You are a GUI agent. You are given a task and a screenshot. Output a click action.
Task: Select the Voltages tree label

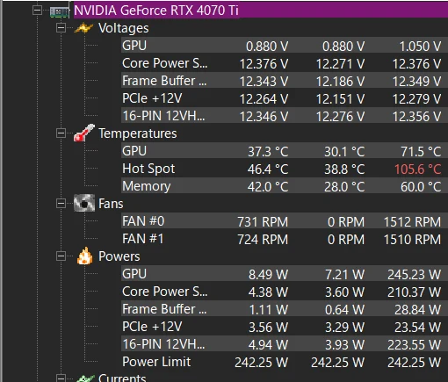pyautogui.click(x=124, y=28)
